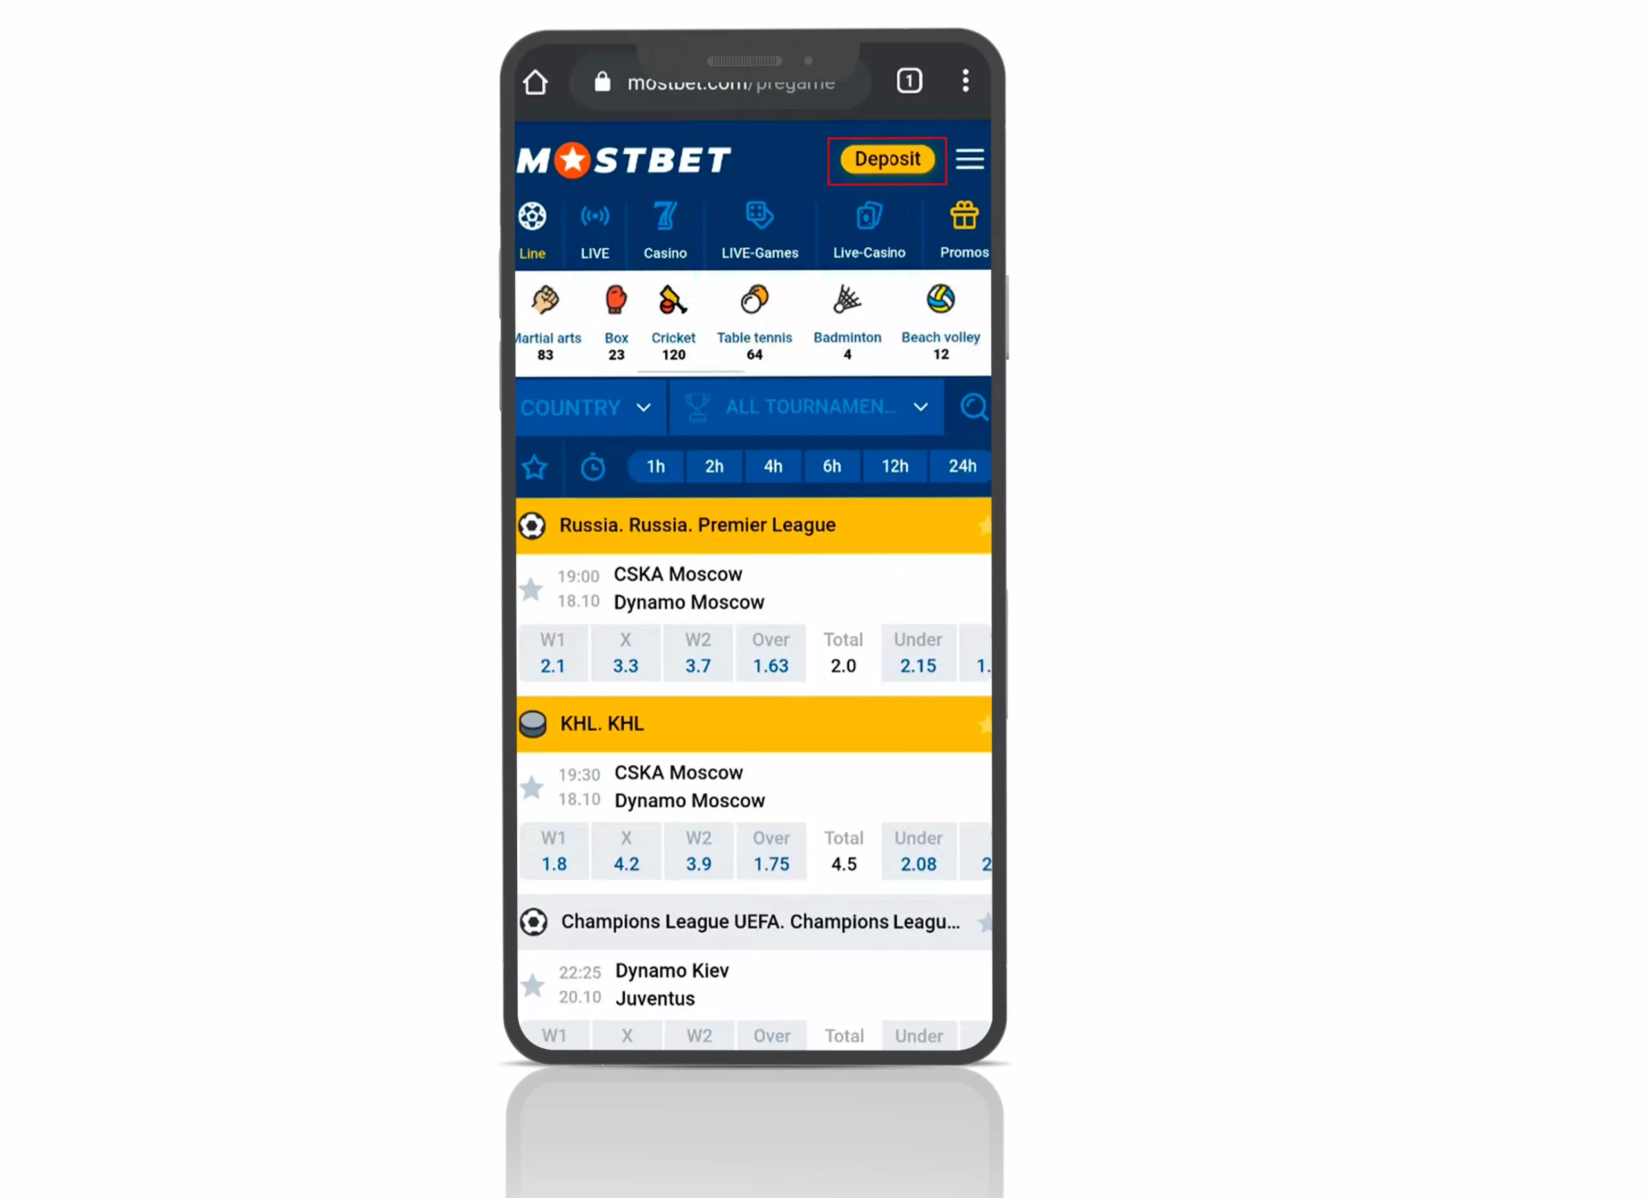This screenshot has height=1198, width=1649.
Task: Navigate to Casino section
Action: 665,230
